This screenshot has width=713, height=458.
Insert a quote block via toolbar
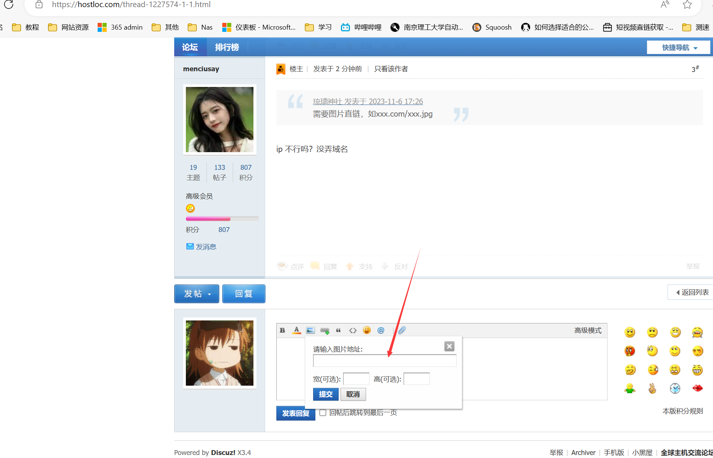(338, 330)
